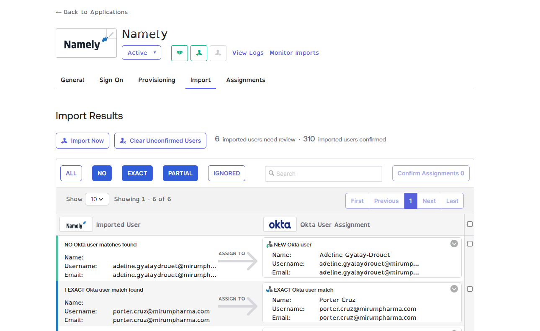Expand the Porter Cruz assignment options arrow
Image resolution: width=540 pixels, height=331 pixels.
coord(454,289)
